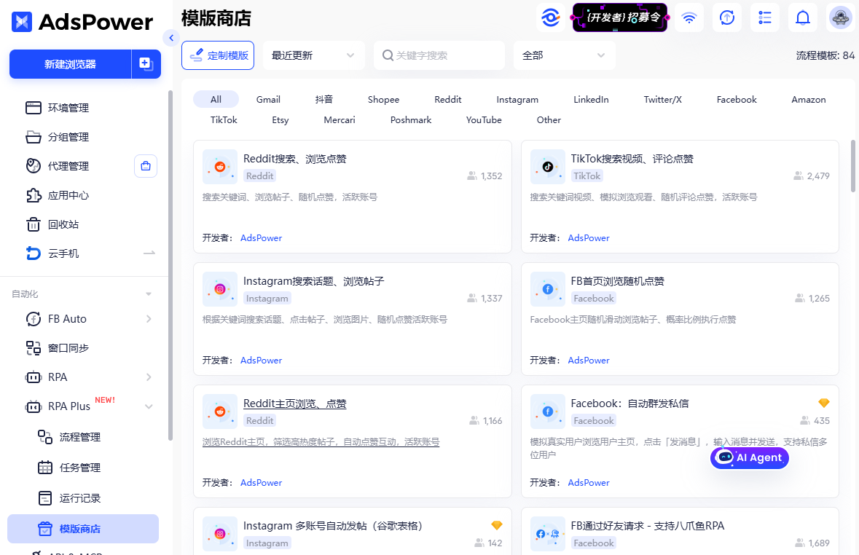Click the Facebook:自动群发私信 template icon
This screenshot has width=859, height=555.
point(548,411)
